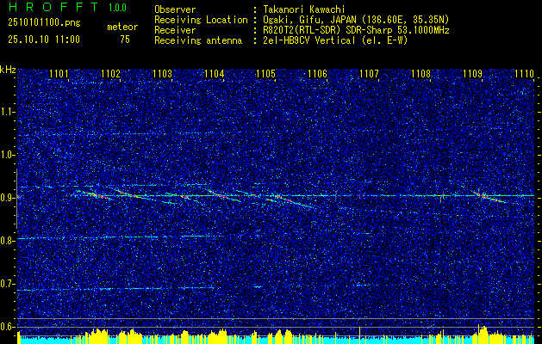The height and width of the screenshot is (344, 542).
Task: Click the 0.9 kHz frequency label
Action: coord(7,199)
